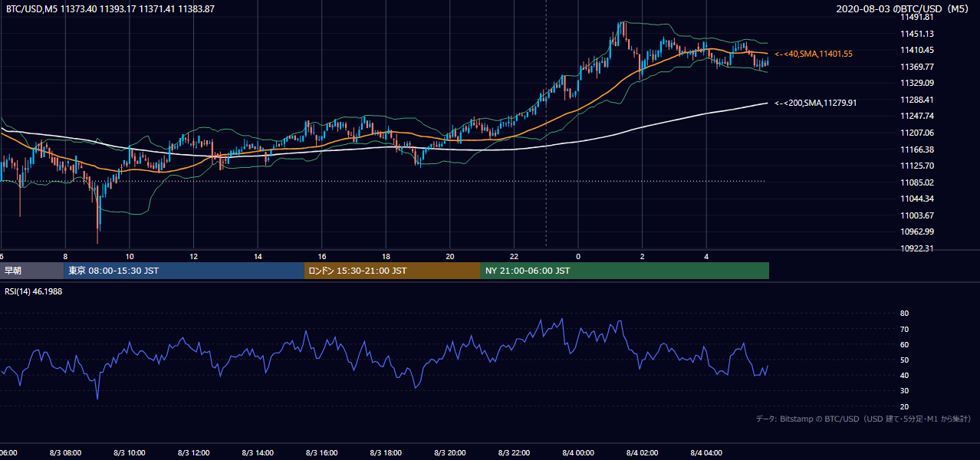Click the 200 SMA label showing 11279.91

815,103
